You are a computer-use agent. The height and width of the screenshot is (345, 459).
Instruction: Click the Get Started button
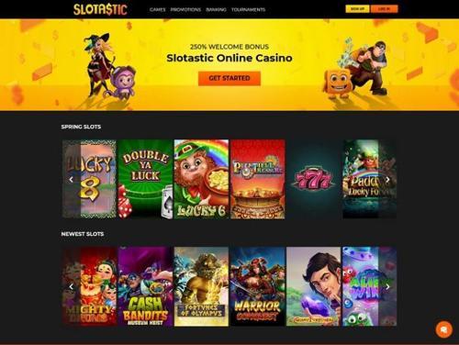pyautogui.click(x=229, y=78)
